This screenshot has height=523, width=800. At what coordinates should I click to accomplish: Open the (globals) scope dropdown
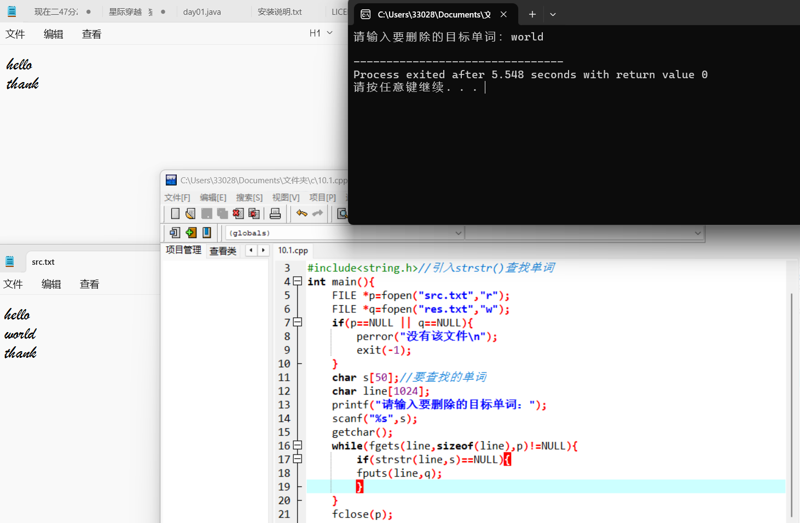(345, 233)
